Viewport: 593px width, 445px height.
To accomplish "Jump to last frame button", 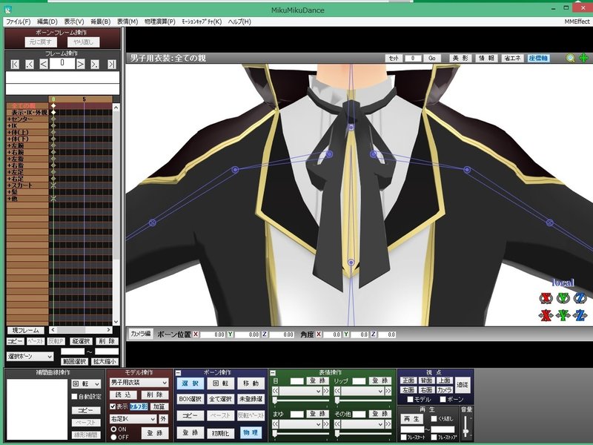I will [112, 65].
